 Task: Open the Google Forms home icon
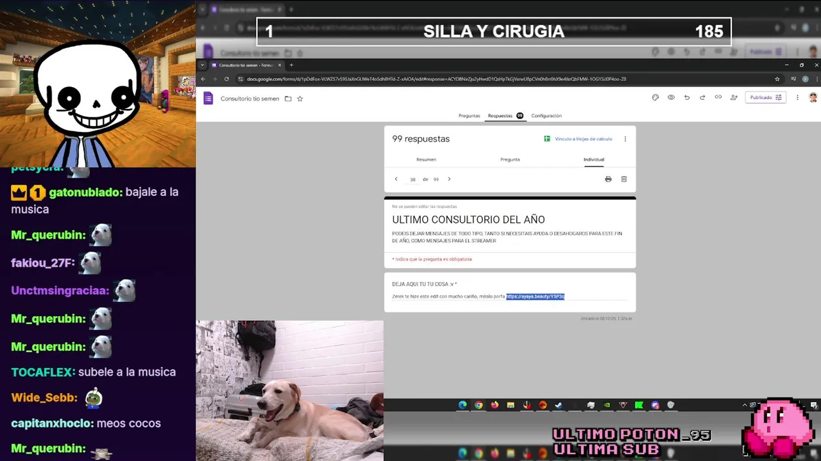click(208, 98)
